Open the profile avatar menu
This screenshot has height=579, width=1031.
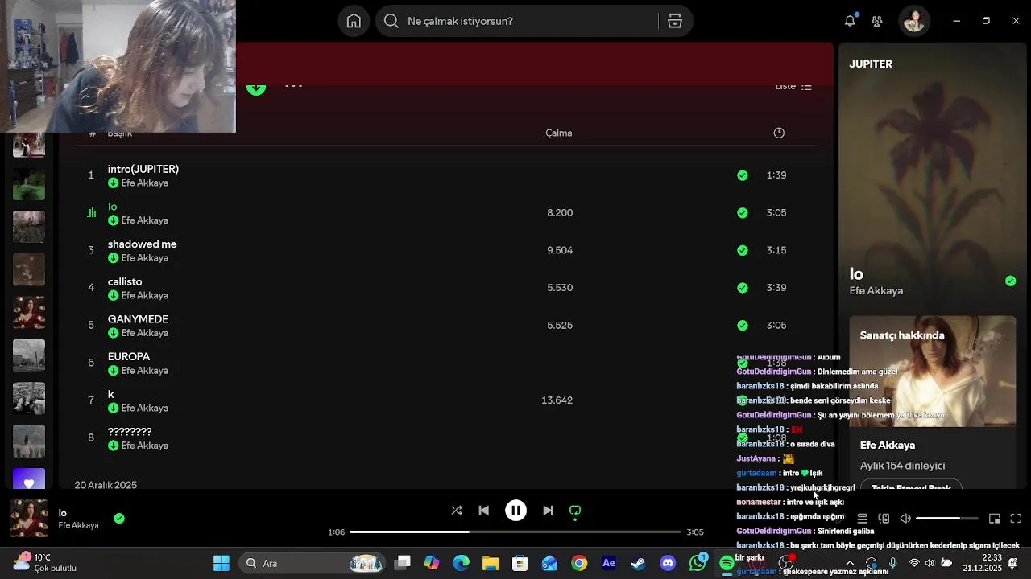(914, 21)
